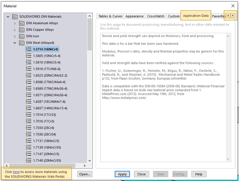Switch to the Appearance tab

pos(135,16)
